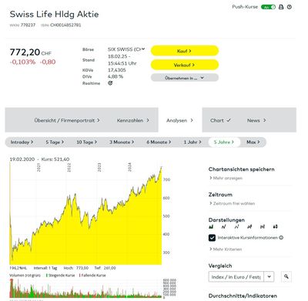Click the Kauf button
The width and height of the screenshot is (308, 301).
[x=185, y=51]
